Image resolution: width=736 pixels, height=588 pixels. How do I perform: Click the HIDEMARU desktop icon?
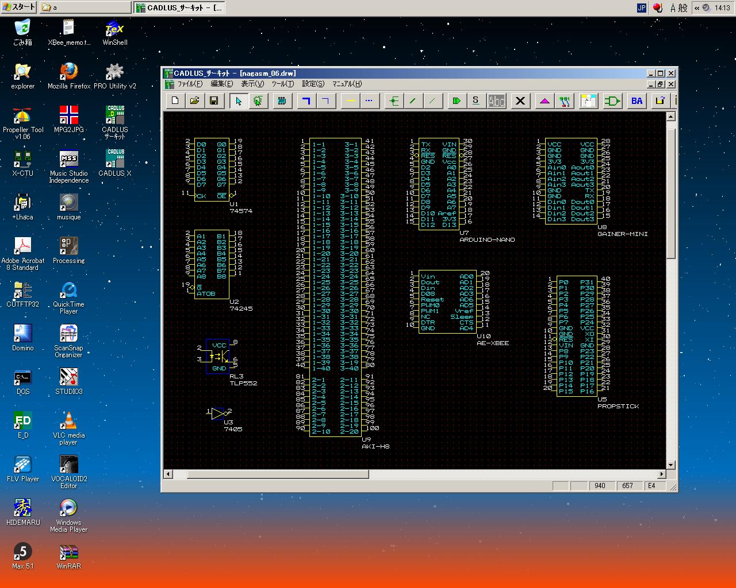[x=23, y=513]
